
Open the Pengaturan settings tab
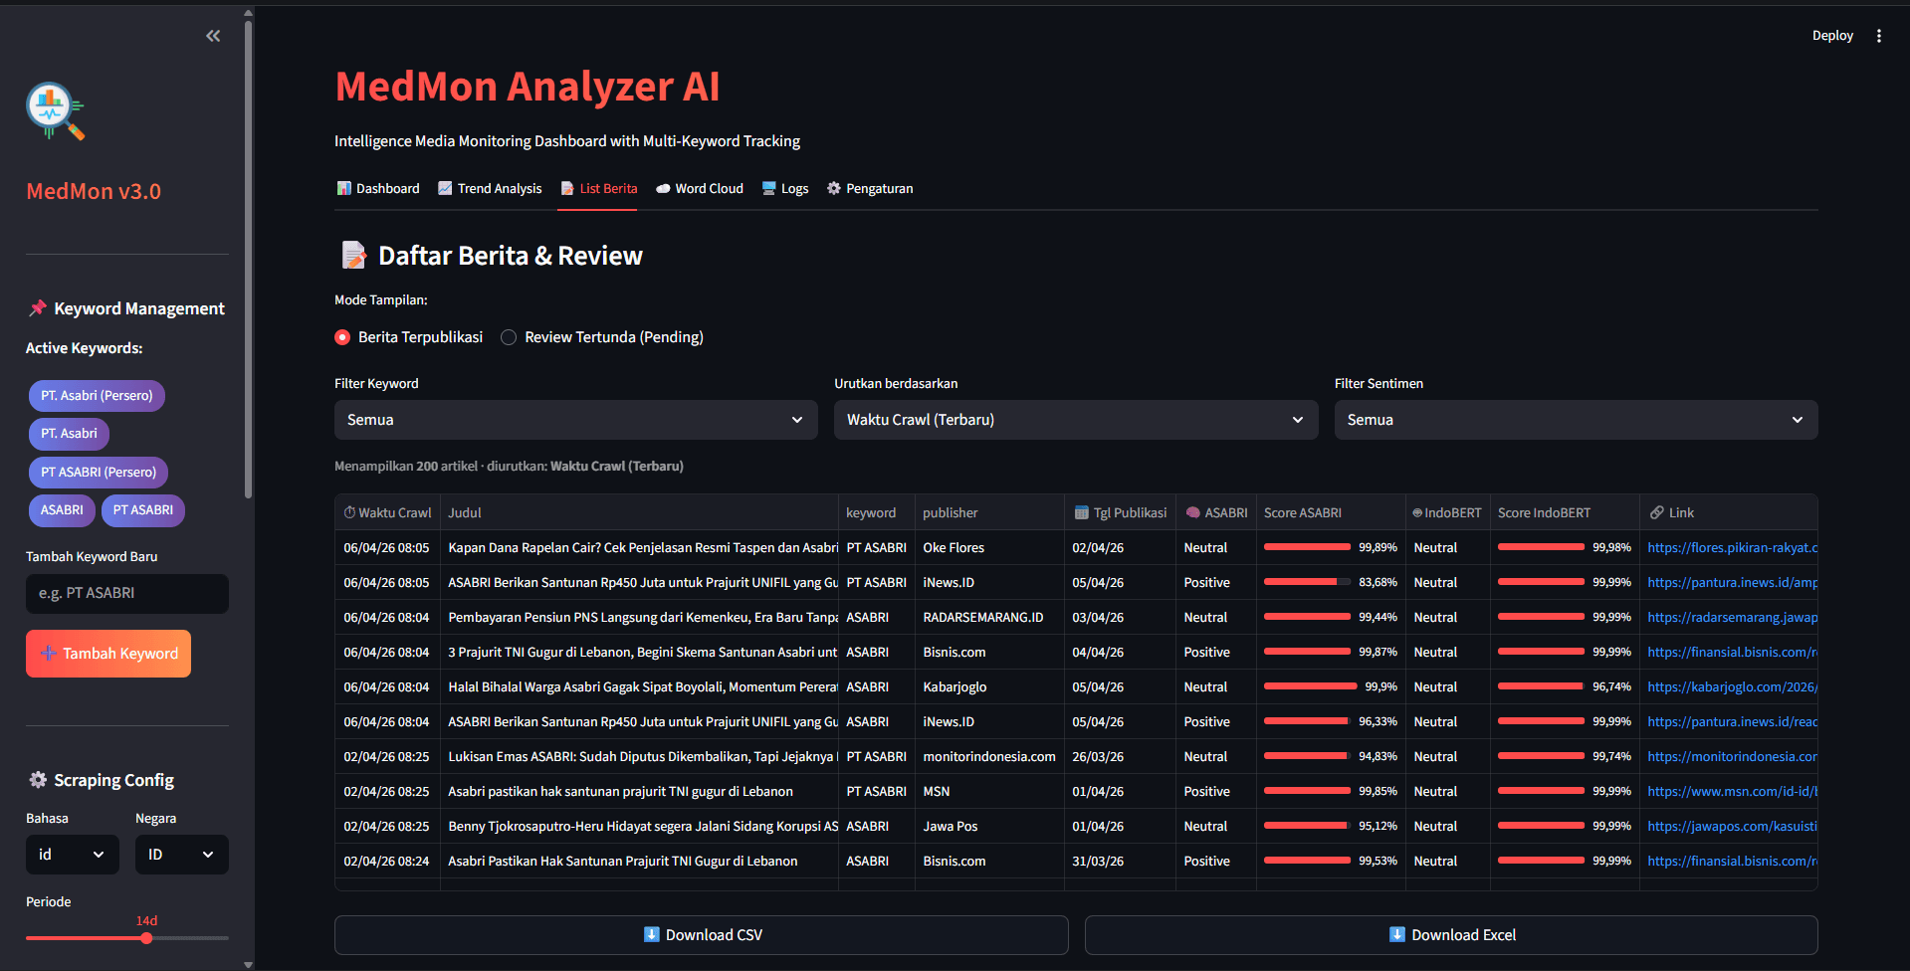point(870,188)
